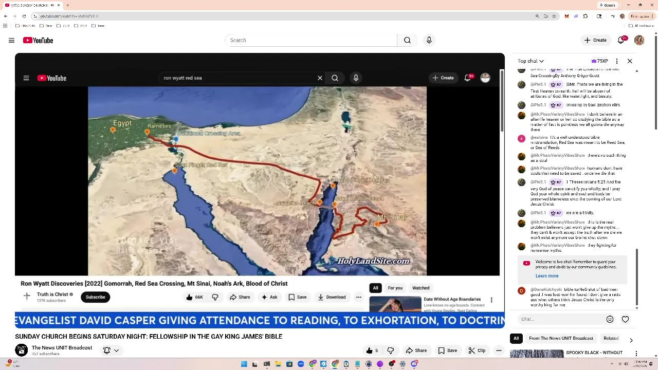Open the account avatar menu
658x370 pixels.
639,40
